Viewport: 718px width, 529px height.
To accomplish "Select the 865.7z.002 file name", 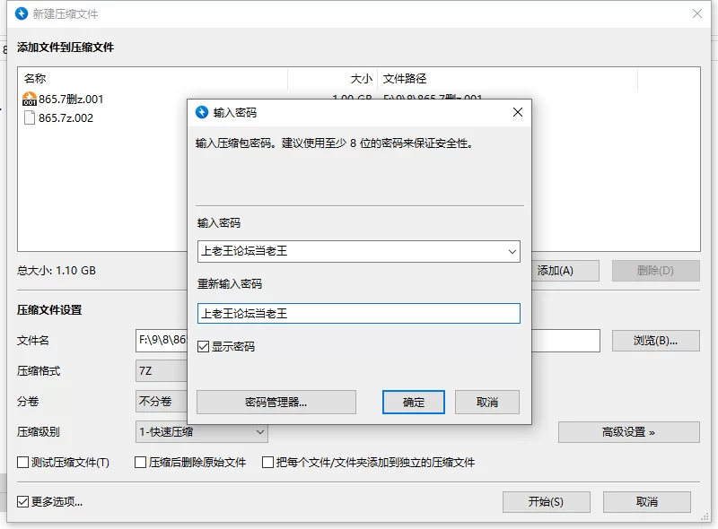I will (x=66, y=118).
